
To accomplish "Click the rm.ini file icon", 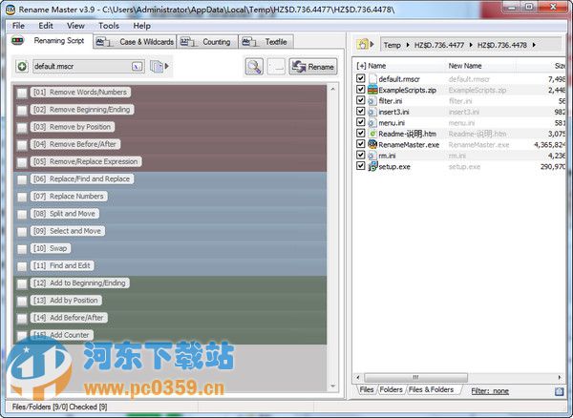I will tap(372, 156).
